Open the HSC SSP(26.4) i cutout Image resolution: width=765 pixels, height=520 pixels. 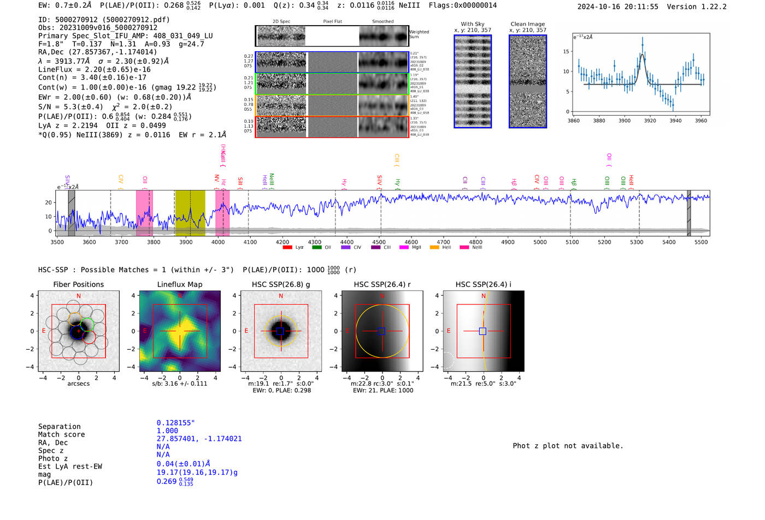(x=484, y=331)
